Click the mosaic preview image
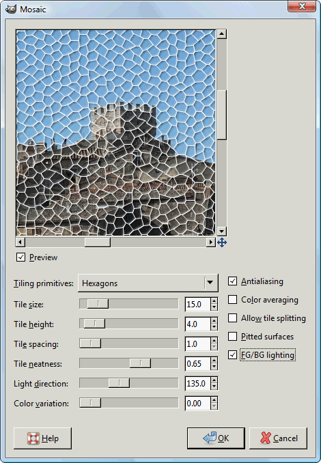Viewport: 321px width, 463px height. (x=115, y=132)
